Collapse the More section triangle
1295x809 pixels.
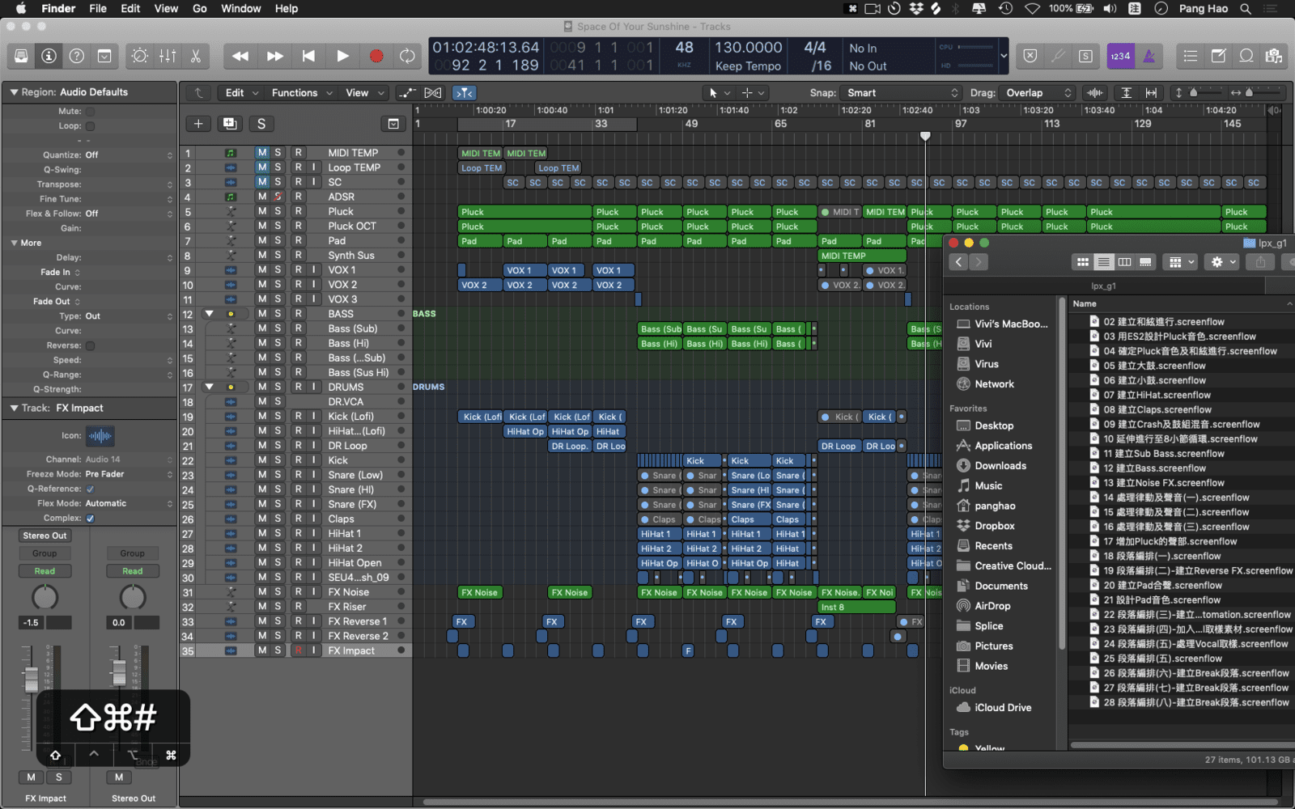click(14, 243)
